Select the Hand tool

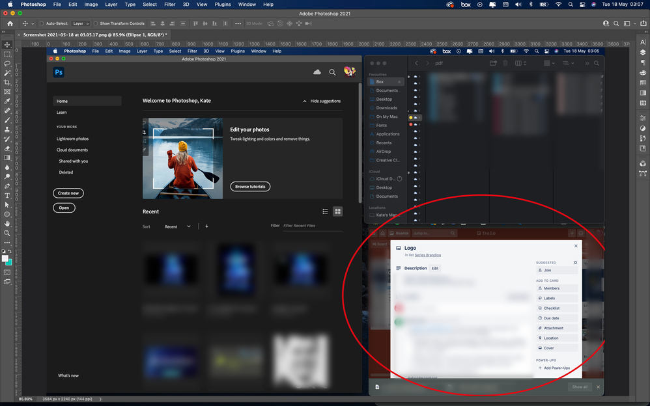(7, 224)
